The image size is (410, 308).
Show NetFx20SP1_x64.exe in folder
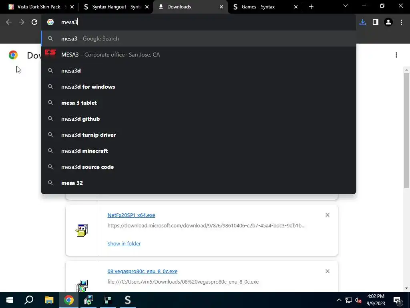pyautogui.click(x=124, y=243)
